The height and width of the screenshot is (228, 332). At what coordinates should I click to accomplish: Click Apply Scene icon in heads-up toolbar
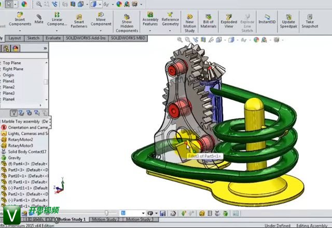pos(264,40)
